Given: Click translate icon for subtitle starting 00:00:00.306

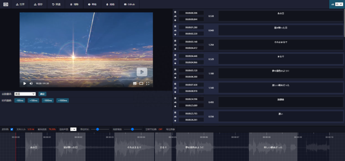Looking at the screenshot, I should pyautogui.click(x=175, y=16).
